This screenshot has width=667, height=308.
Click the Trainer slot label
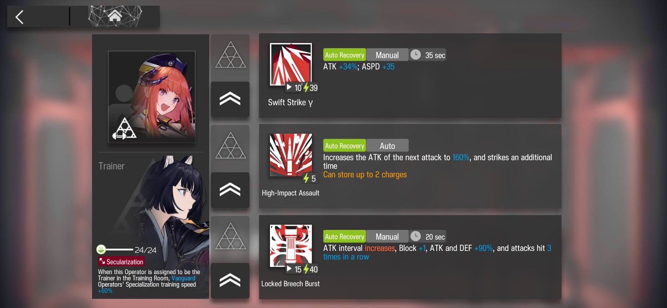pyautogui.click(x=111, y=166)
